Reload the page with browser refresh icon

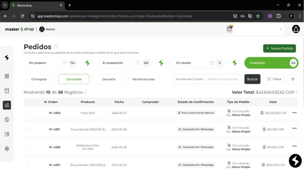[x=22, y=16]
